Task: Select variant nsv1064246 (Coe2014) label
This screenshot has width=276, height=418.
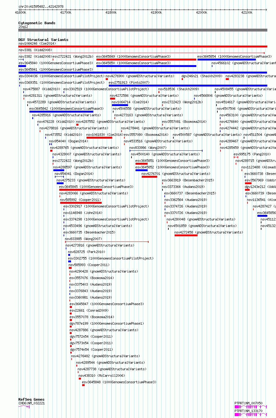Action: point(37,43)
